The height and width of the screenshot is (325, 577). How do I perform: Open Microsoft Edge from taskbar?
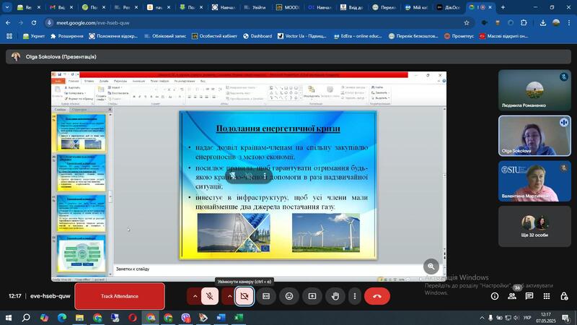62,318
